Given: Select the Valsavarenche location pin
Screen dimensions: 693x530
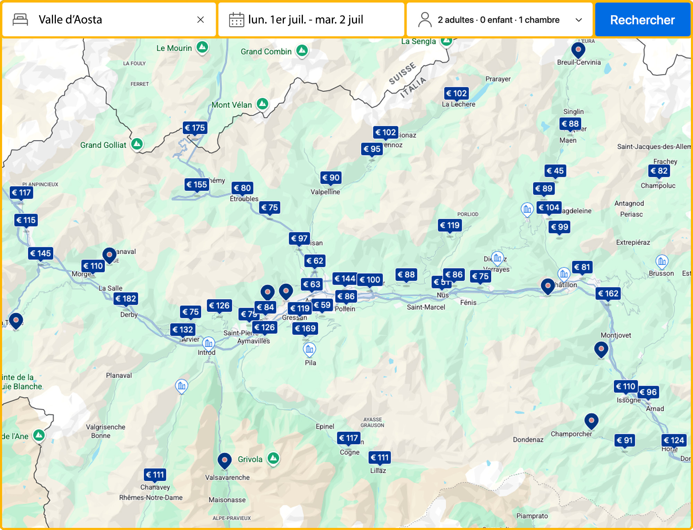Looking at the screenshot, I should (x=225, y=461).
